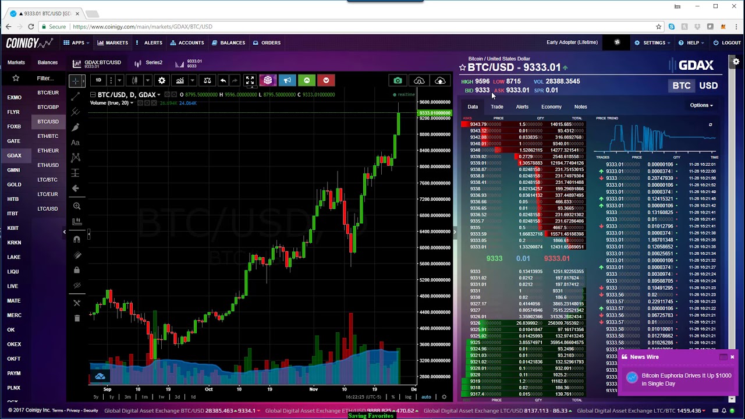Take a chart snapshot with camera icon
This screenshot has height=419, width=745.
click(x=398, y=81)
